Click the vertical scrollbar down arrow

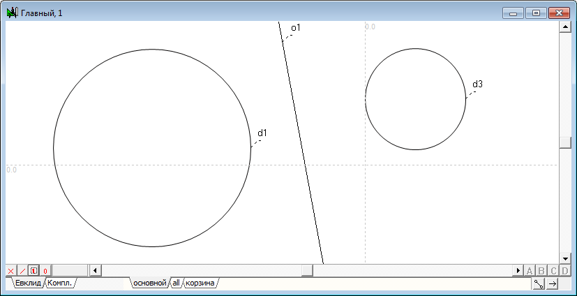pyautogui.click(x=565, y=258)
